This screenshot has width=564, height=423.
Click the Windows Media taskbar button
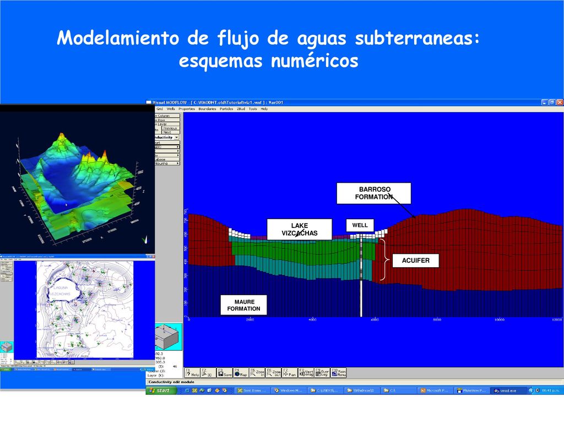289,391
